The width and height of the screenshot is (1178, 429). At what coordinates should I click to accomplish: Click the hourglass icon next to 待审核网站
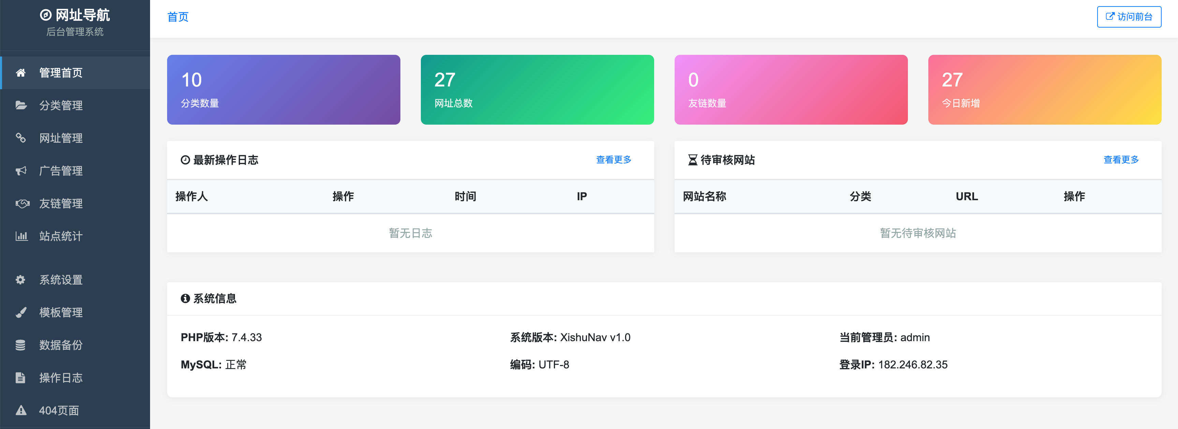click(x=693, y=160)
